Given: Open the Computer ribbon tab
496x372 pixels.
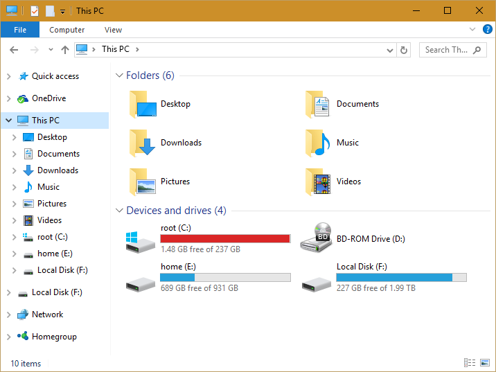Looking at the screenshot, I should tap(67, 30).
